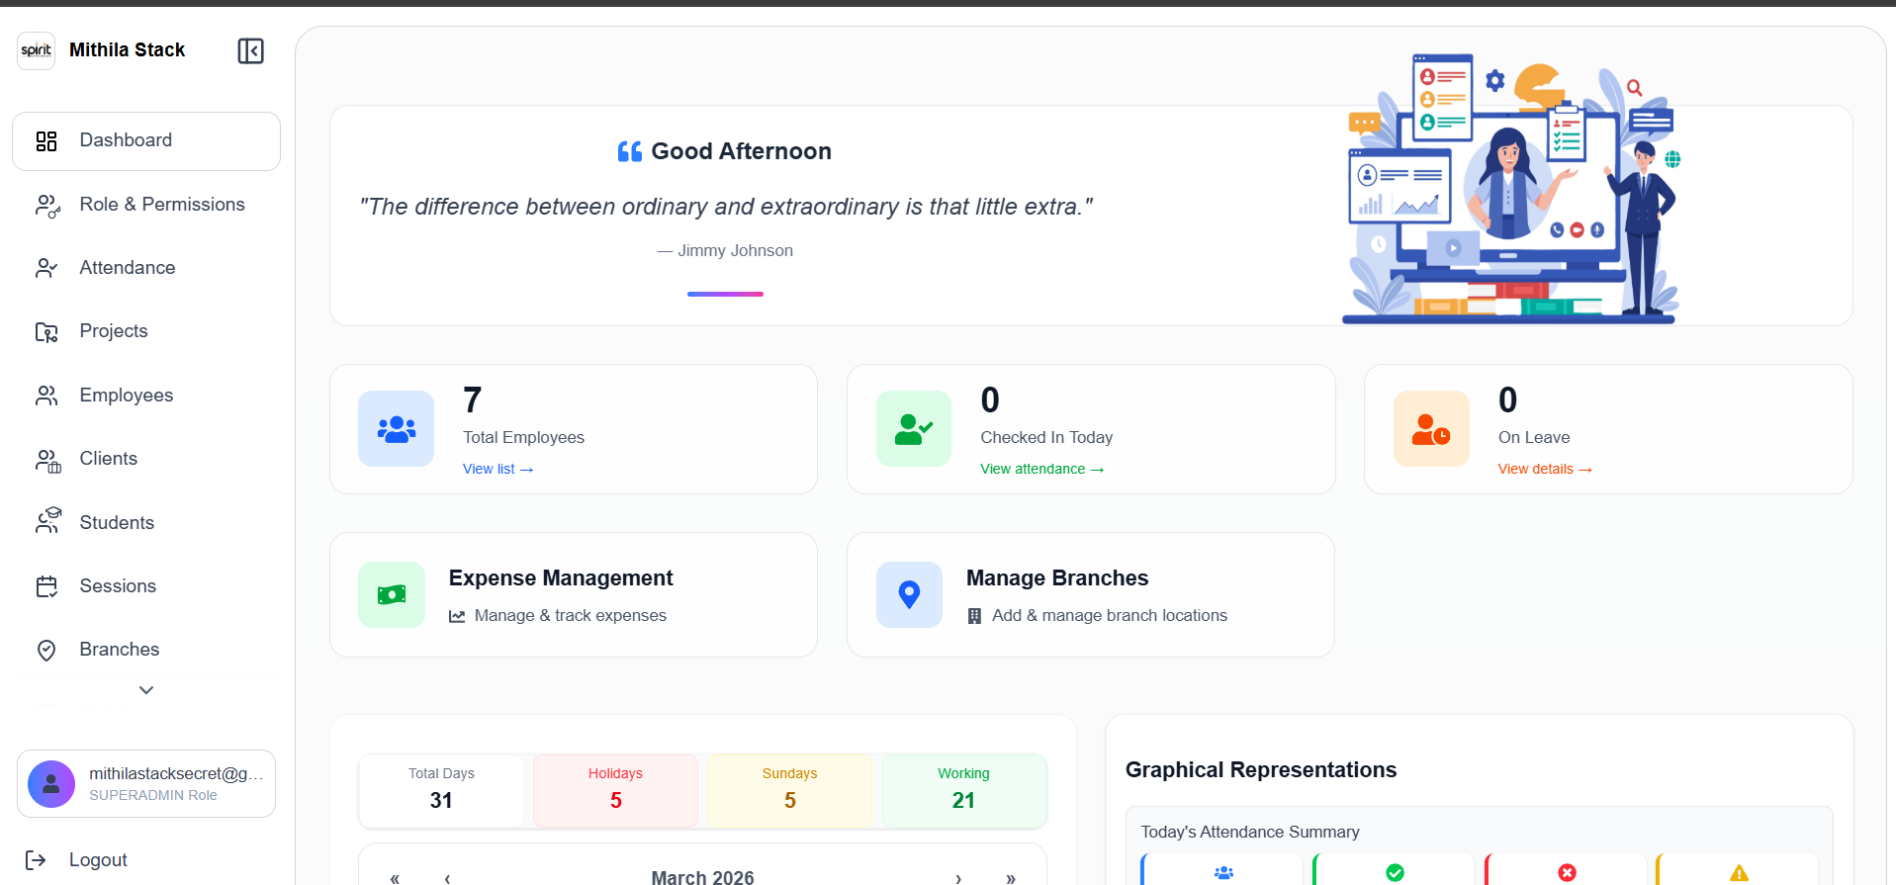Screen dimensions: 1896x885
Task: Click the Sessions sidebar label
Action: (118, 586)
